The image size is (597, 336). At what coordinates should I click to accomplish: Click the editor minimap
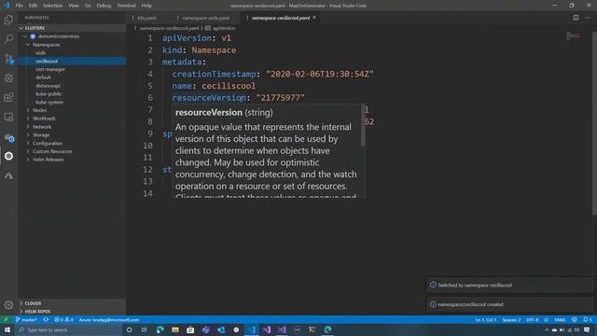pos(573,36)
